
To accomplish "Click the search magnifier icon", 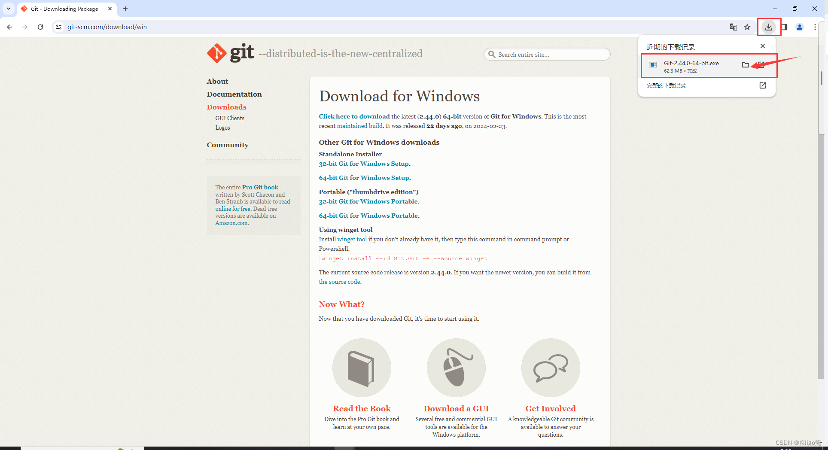I will pos(492,55).
